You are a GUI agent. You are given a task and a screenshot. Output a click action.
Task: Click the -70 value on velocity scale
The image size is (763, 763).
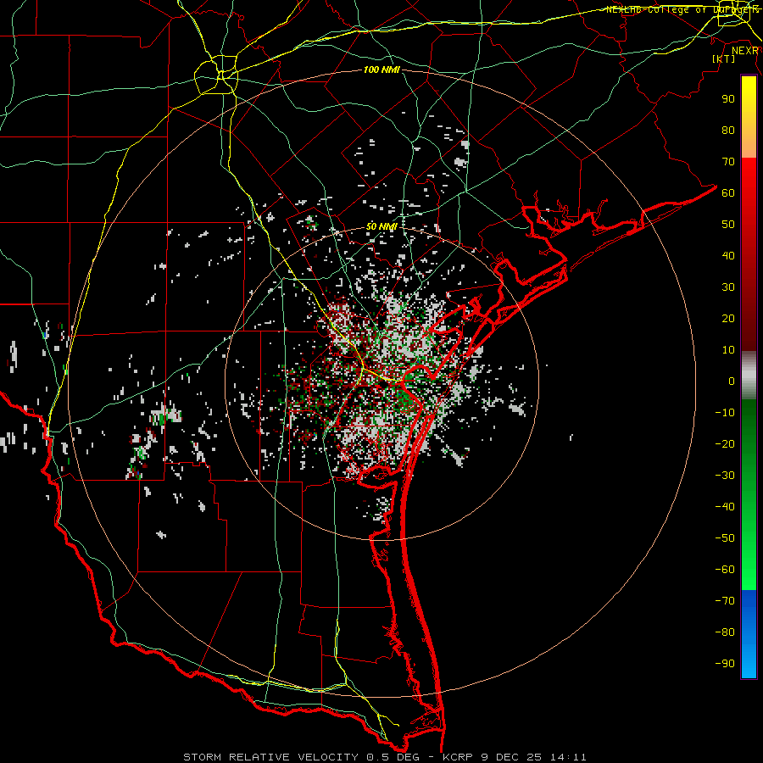[x=725, y=601]
